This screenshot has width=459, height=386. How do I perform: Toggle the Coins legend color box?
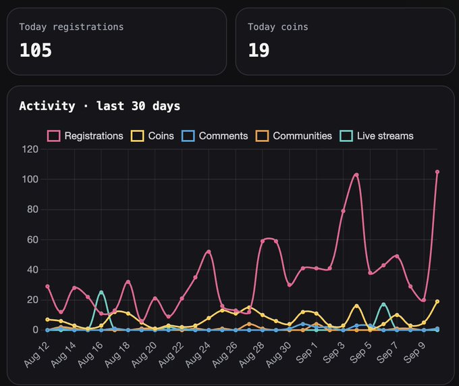click(137, 136)
